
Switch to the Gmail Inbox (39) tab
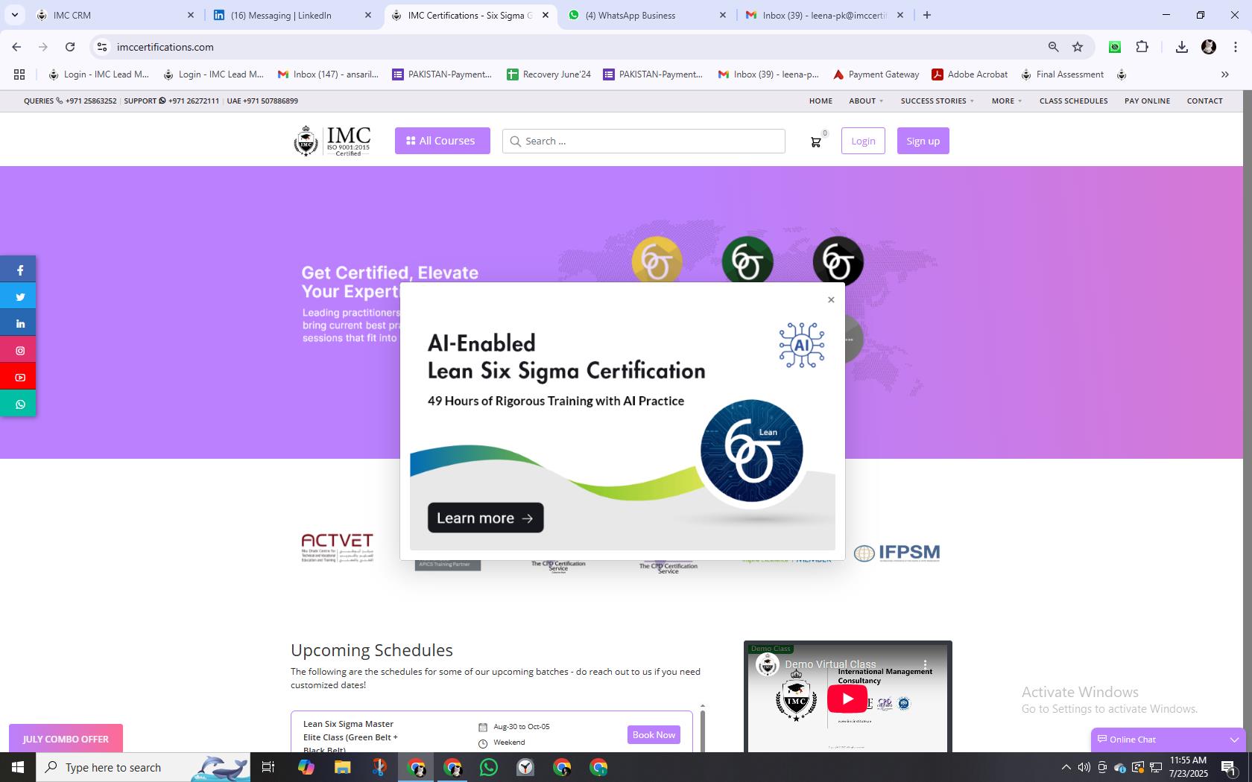point(824,15)
